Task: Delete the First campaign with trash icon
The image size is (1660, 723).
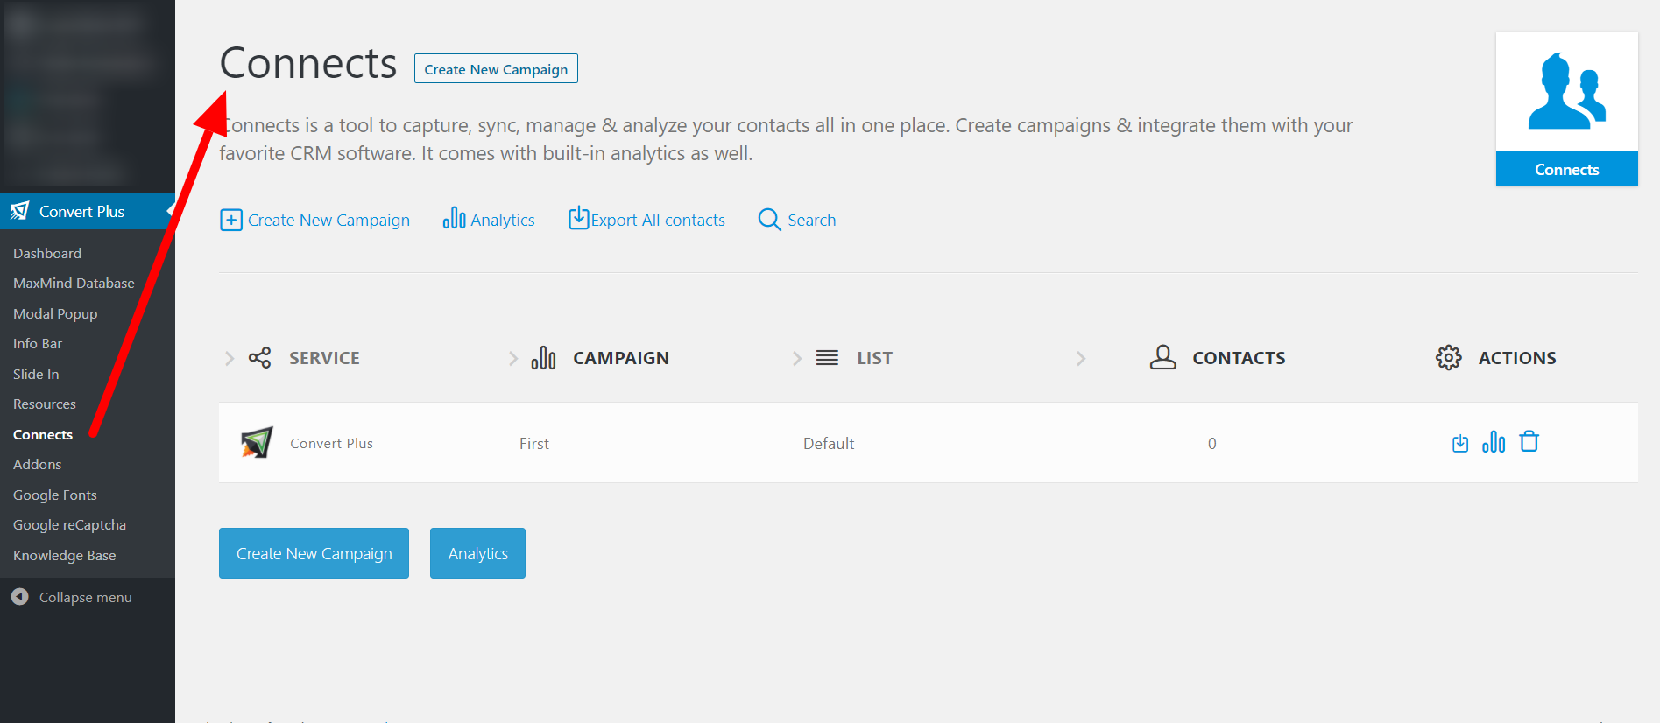Action: tap(1529, 441)
